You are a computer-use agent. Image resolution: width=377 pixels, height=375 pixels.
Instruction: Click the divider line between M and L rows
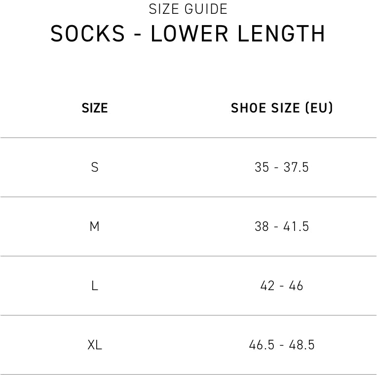pyautogui.click(x=188, y=256)
